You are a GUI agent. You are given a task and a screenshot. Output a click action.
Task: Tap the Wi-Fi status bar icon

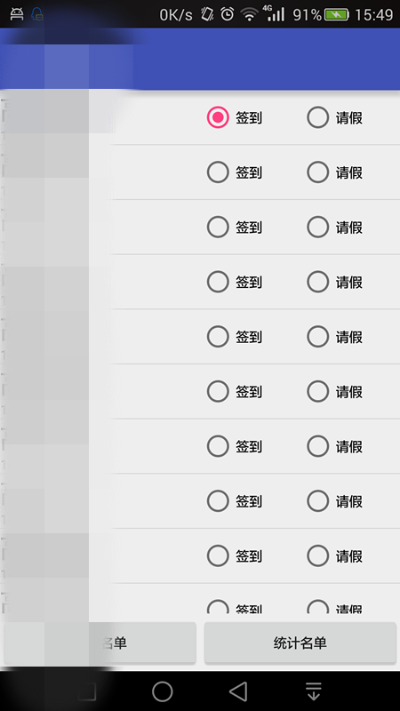tap(250, 14)
